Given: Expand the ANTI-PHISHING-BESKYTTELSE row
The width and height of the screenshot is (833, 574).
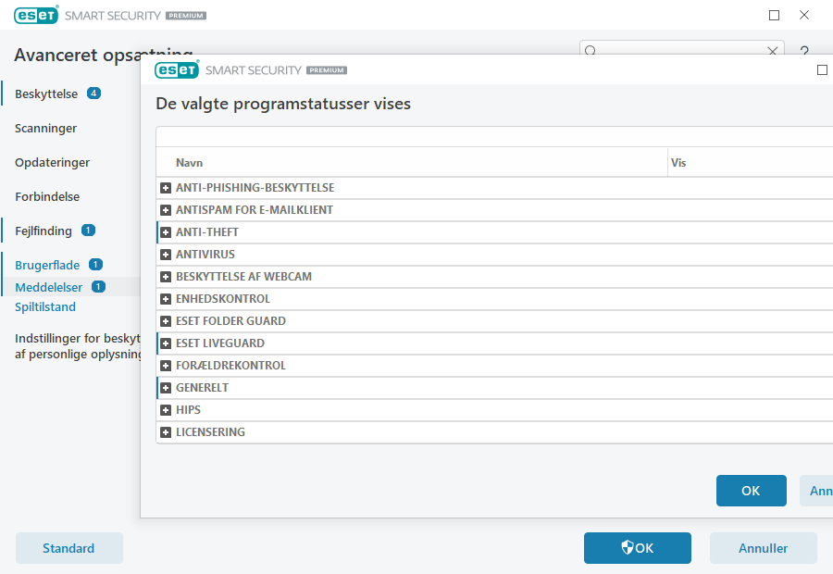Looking at the screenshot, I should 167,188.
